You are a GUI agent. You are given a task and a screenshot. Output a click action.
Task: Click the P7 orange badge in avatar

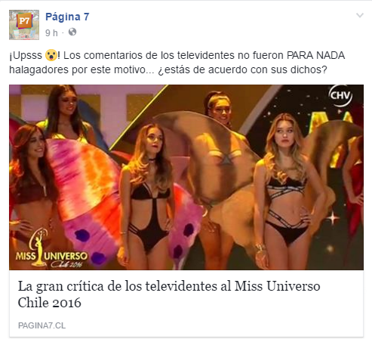[24, 21]
